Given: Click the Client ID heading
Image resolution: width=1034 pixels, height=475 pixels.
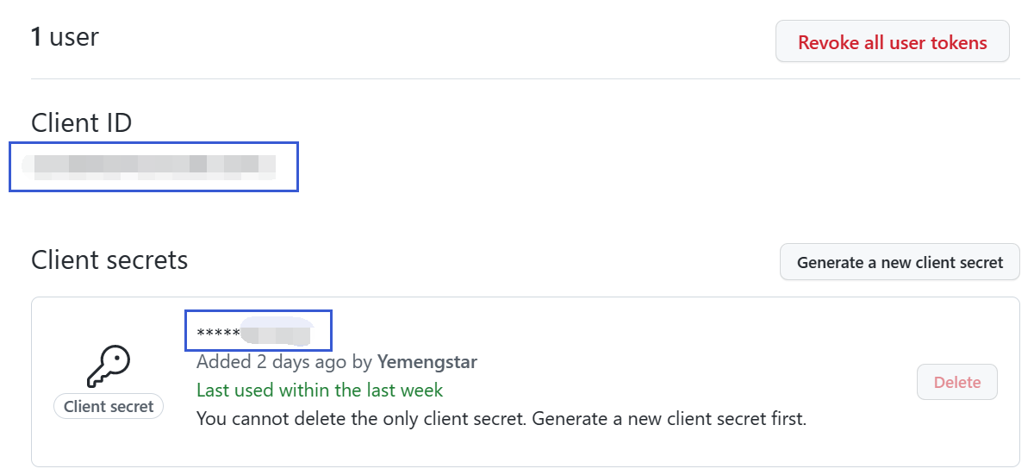Looking at the screenshot, I should [82, 123].
